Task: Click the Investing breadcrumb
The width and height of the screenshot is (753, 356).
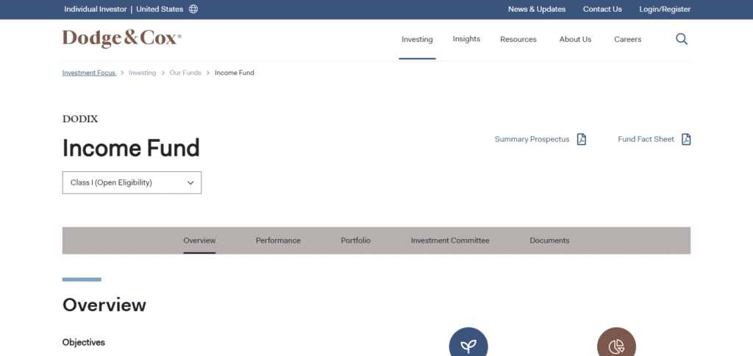Action: tap(142, 73)
